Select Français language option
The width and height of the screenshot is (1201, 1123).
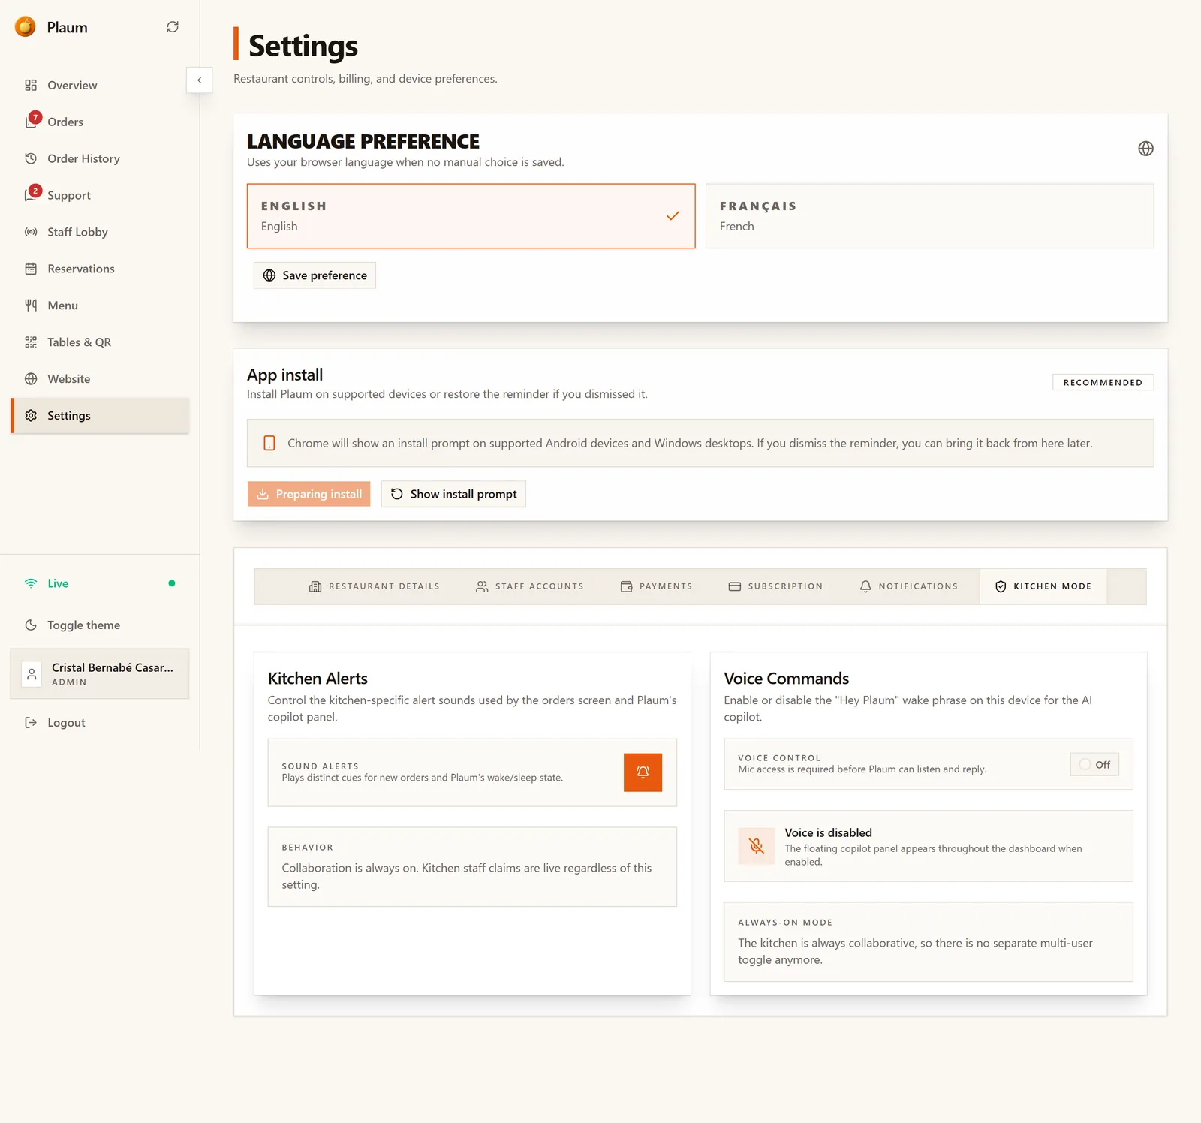(x=929, y=216)
